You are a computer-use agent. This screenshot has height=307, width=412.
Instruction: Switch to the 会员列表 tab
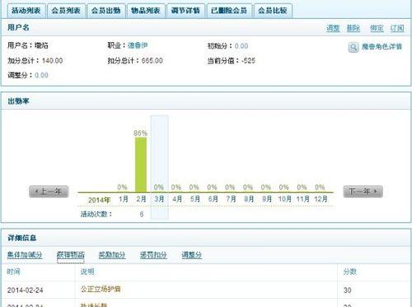click(x=66, y=11)
